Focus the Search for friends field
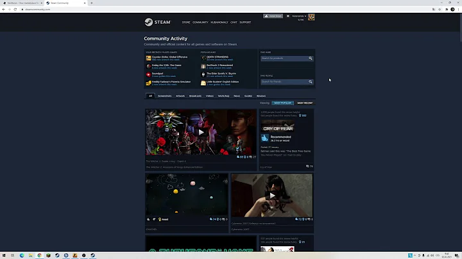 tap(284, 81)
